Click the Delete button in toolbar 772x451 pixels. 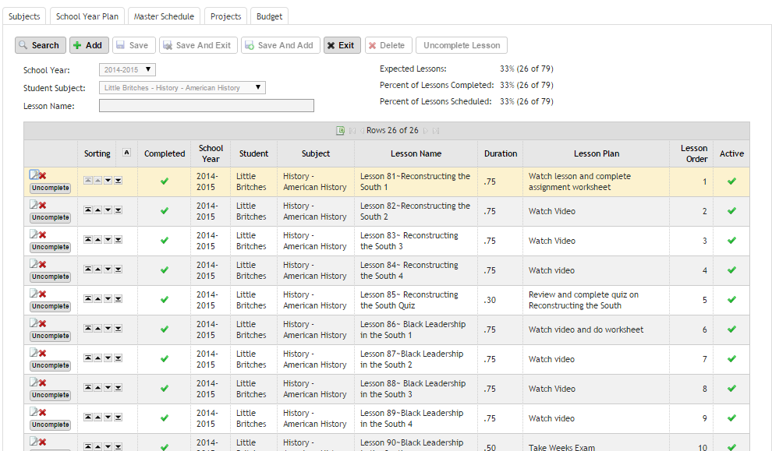pos(388,45)
